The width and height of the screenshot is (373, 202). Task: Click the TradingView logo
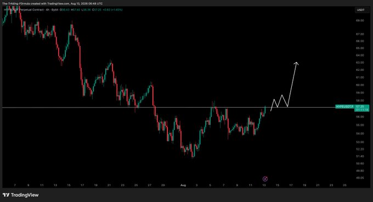[21, 195]
